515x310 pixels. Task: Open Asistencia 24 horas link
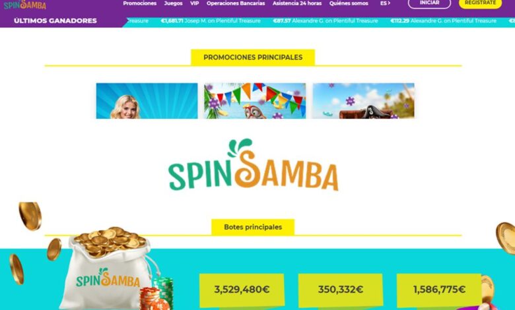pyautogui.click(x=297, y=3)
